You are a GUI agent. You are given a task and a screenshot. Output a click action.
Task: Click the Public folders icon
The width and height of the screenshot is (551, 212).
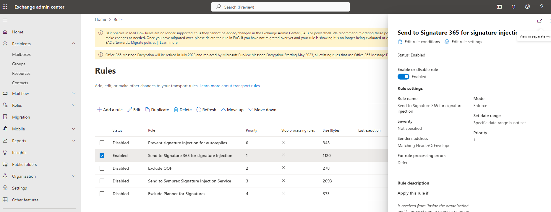click(x=5, y=164)
